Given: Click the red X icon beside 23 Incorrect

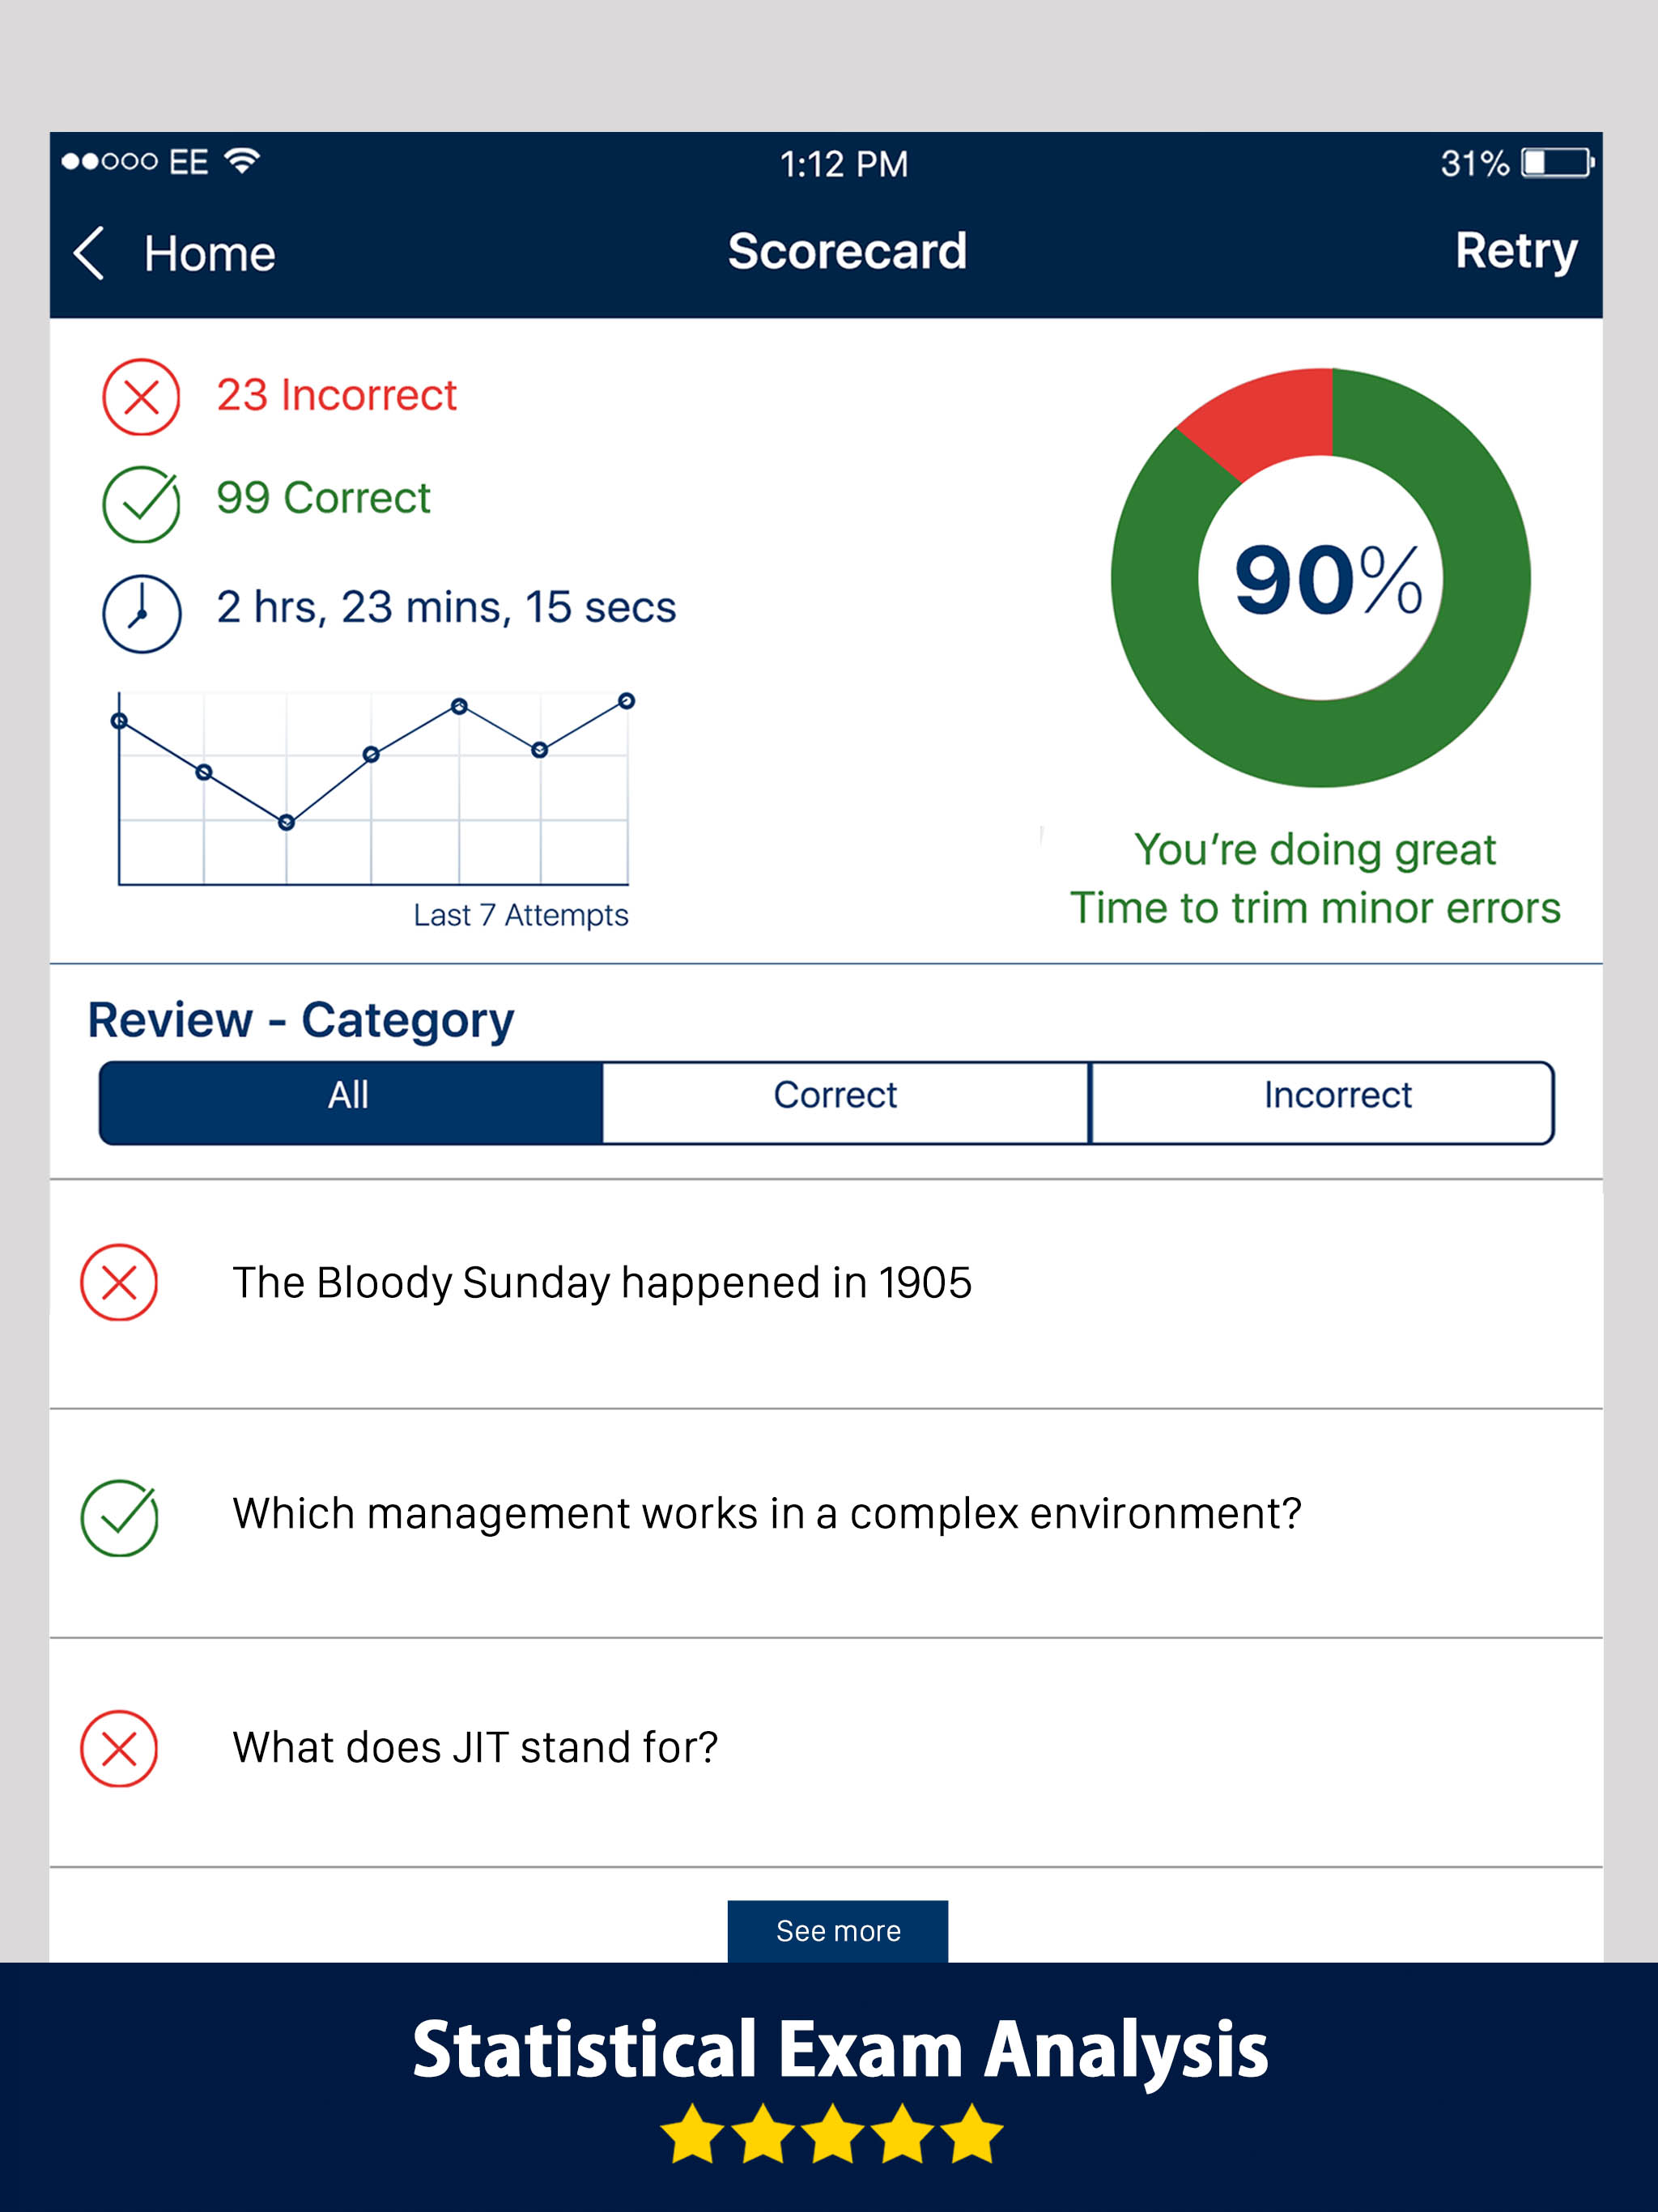Looking at the screenshot, I should click(141, 397).
